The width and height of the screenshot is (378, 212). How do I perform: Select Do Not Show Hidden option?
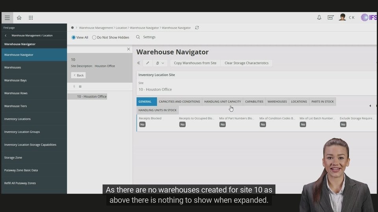(x=94, y=37)
